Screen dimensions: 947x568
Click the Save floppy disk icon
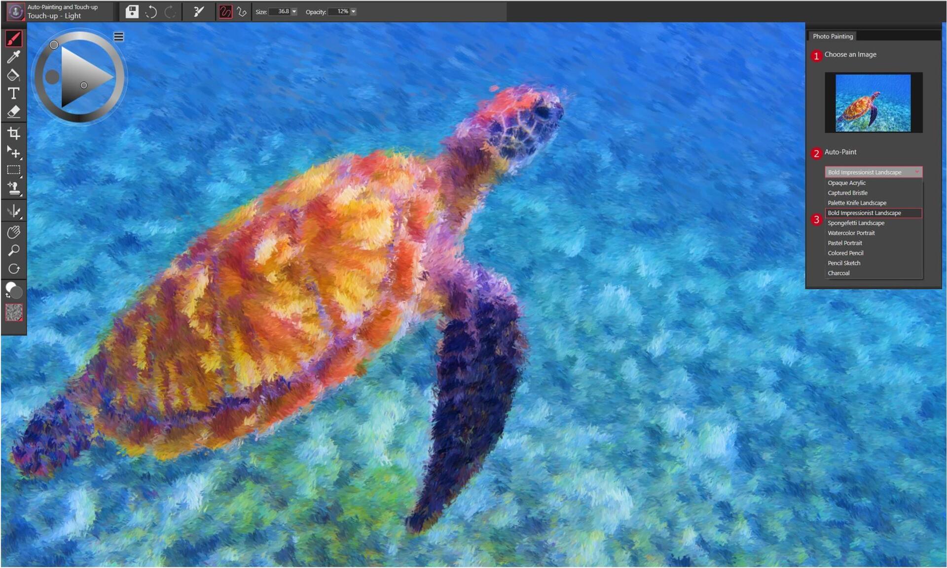pos(132,11)
